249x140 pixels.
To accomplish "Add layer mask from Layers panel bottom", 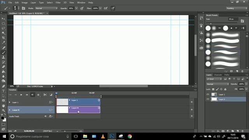I will 223,131.
